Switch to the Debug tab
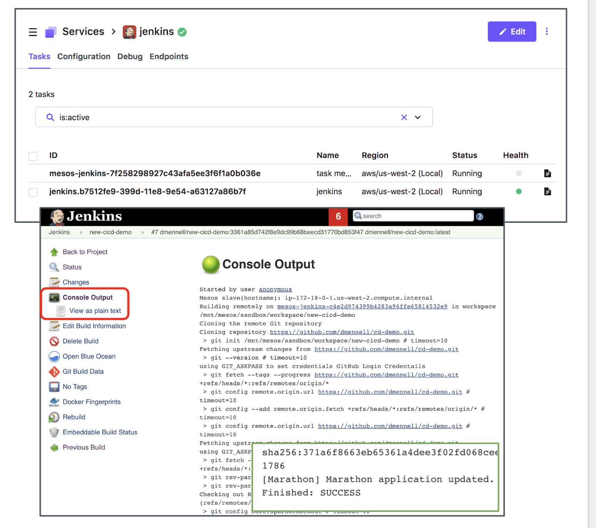 click(130, 57)
